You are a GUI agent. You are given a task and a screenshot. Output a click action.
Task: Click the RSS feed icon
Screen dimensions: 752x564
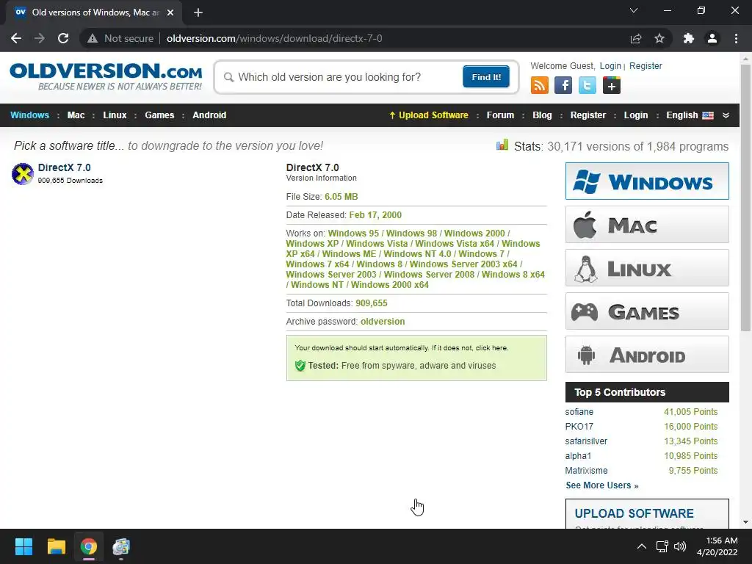pyautogui.click(x=540, y=85)
